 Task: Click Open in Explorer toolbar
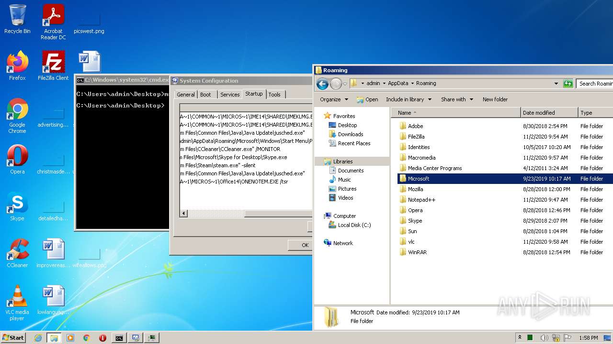click(367, 99)
